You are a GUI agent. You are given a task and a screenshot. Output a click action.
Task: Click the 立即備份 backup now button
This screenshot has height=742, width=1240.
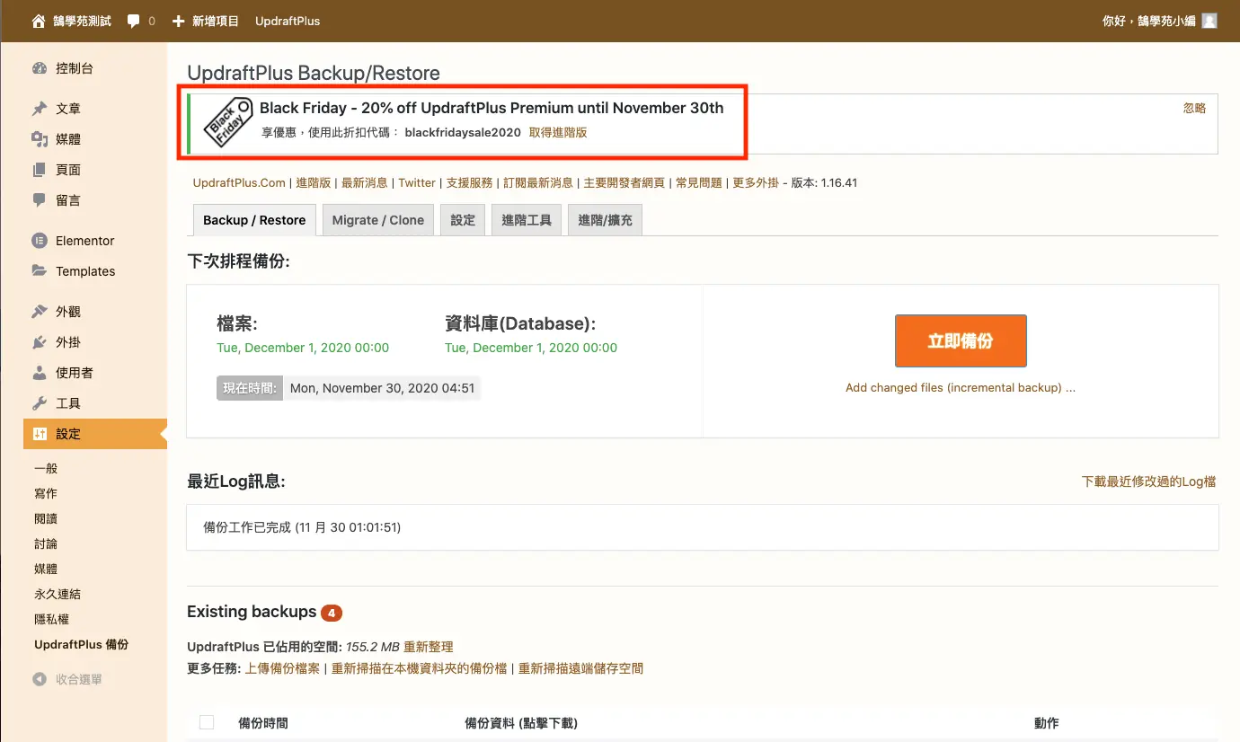(x=961, y=340)
